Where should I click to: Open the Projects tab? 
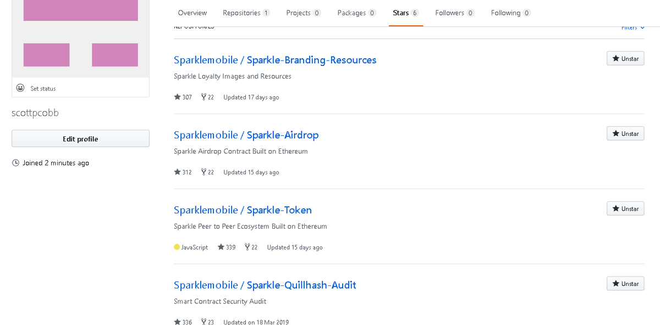click(x=304, y=13)
